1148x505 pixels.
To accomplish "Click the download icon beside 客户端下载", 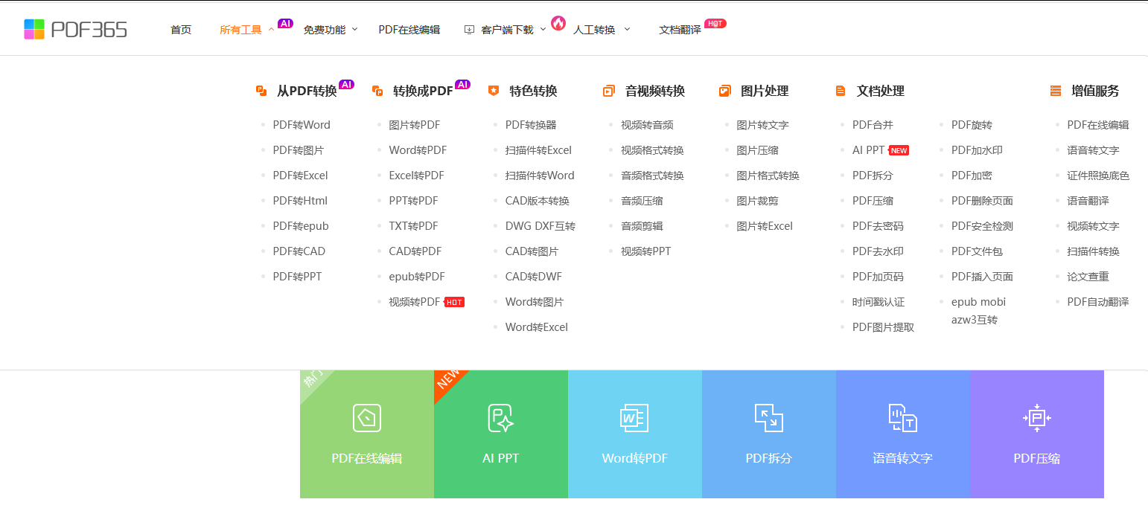I will pos(469,30).
